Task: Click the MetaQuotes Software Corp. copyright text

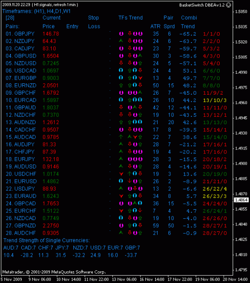Action: [x=54, y=272]
